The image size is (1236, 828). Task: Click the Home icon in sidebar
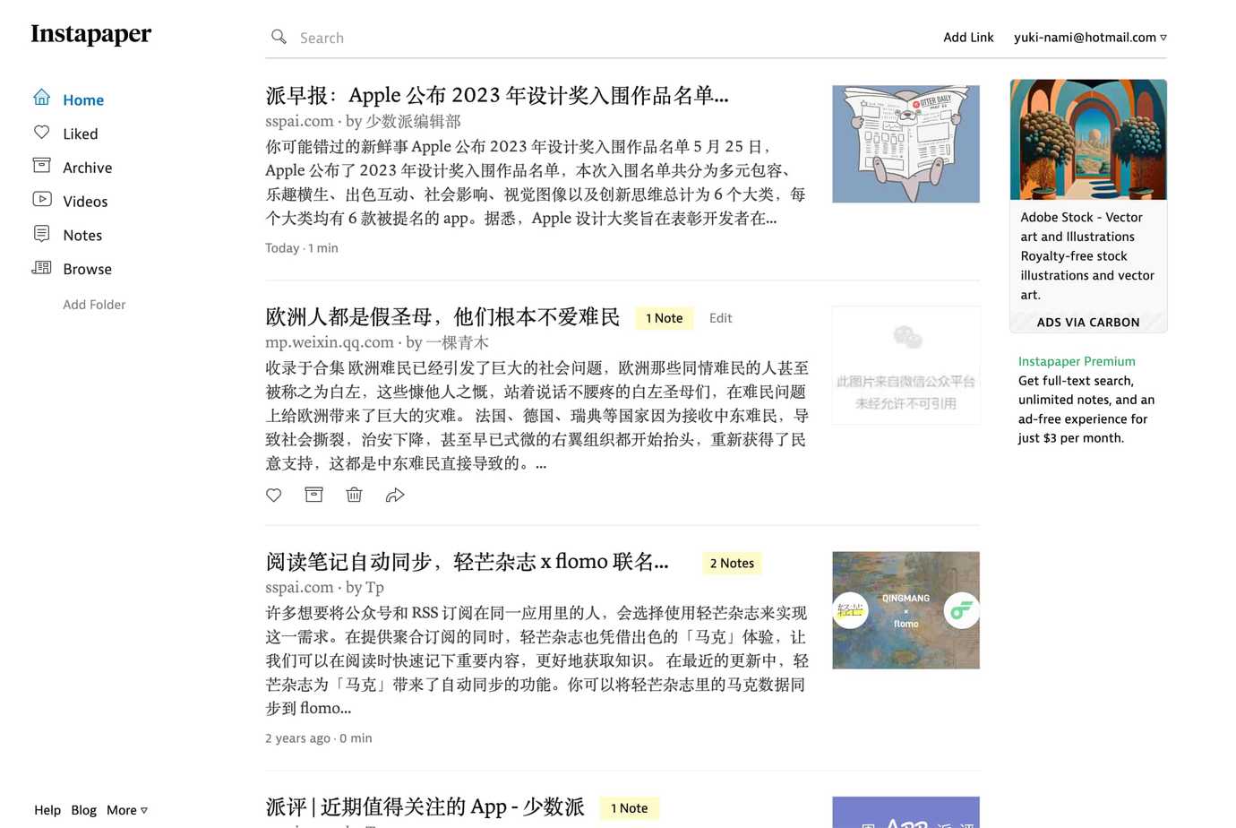pyautogui.click(x=42, y=98)
